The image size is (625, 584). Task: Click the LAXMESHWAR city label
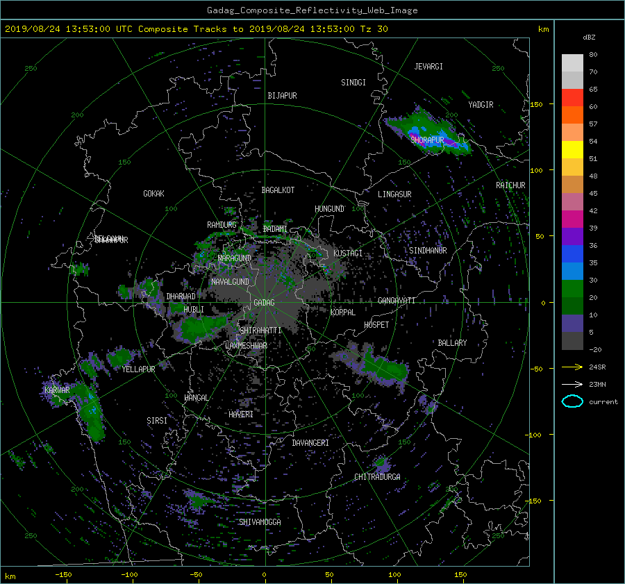point(246,346)
